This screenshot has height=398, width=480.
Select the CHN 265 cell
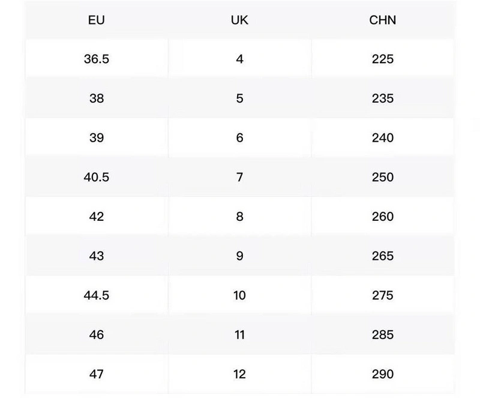(383, 256)
